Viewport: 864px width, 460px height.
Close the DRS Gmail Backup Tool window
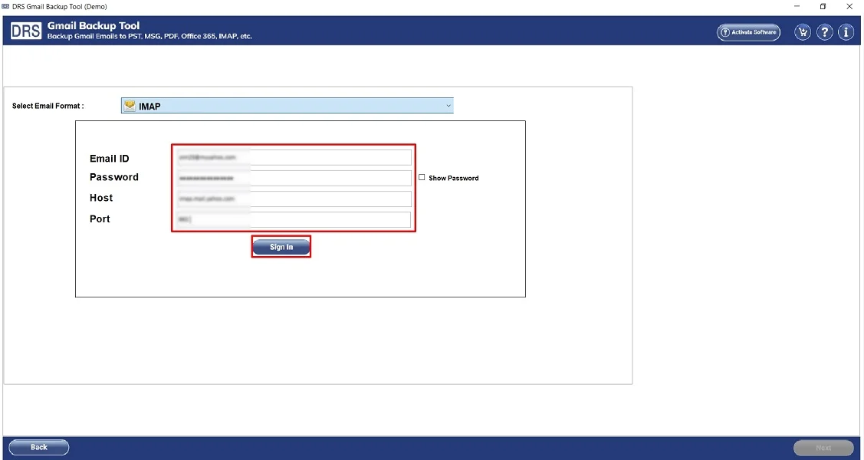[x=849, y=6]
